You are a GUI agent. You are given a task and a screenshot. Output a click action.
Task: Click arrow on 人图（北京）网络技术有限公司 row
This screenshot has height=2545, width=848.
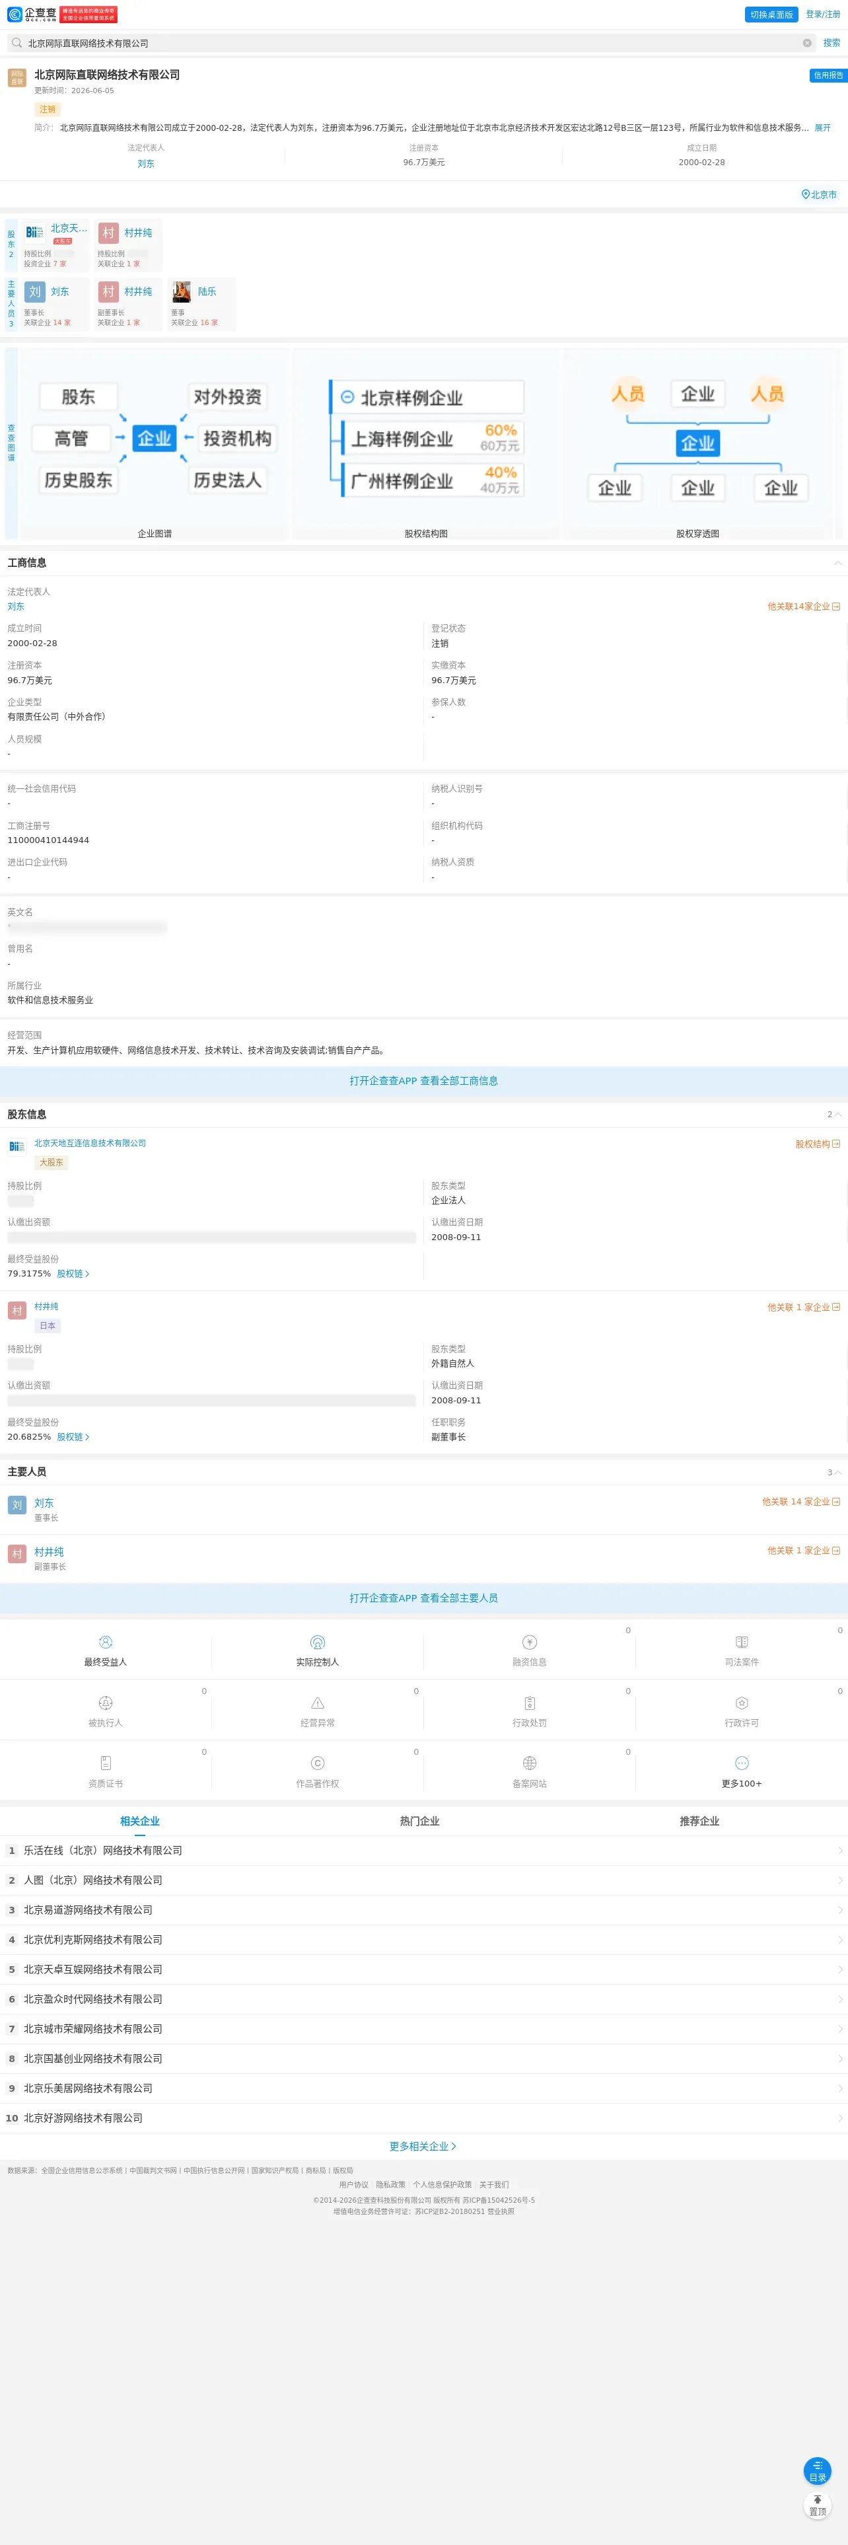[839, 1880]
